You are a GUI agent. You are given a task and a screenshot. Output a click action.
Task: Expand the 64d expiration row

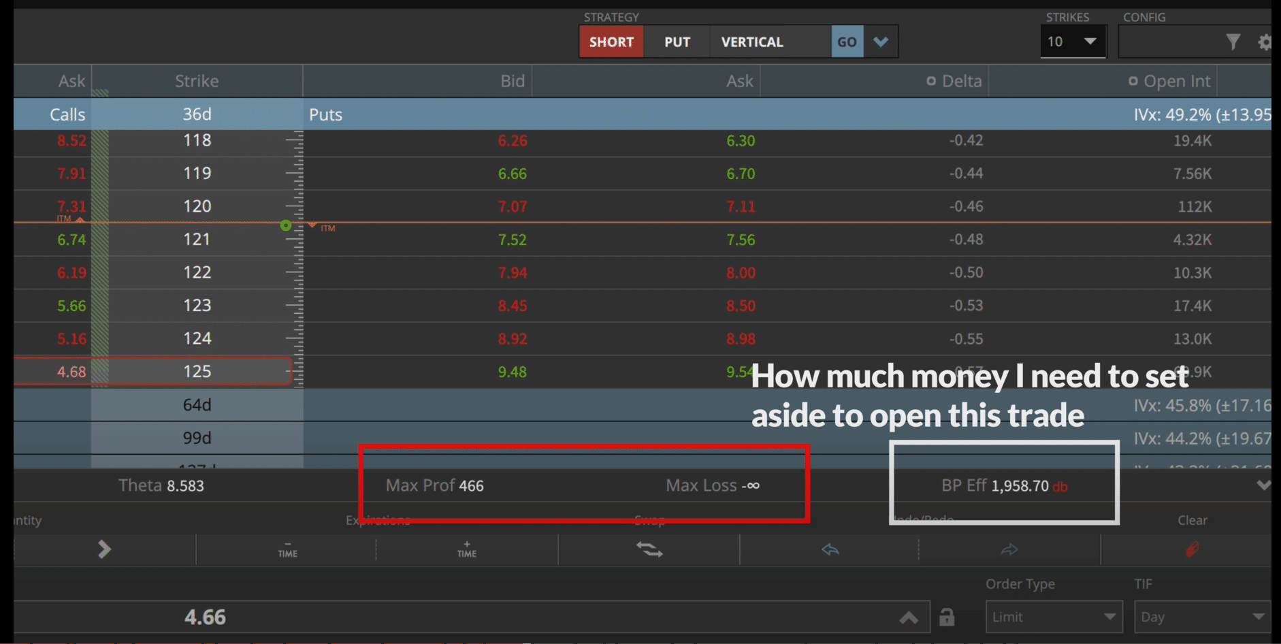tap(197, 405)
